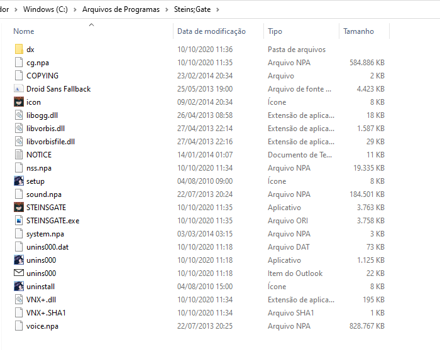Expand chevron after Arquivos de Programas

[167, 9]
